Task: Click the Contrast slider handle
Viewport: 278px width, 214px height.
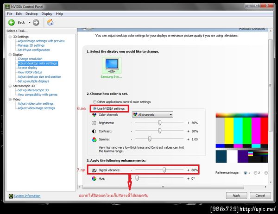Action: coord(160,131)
